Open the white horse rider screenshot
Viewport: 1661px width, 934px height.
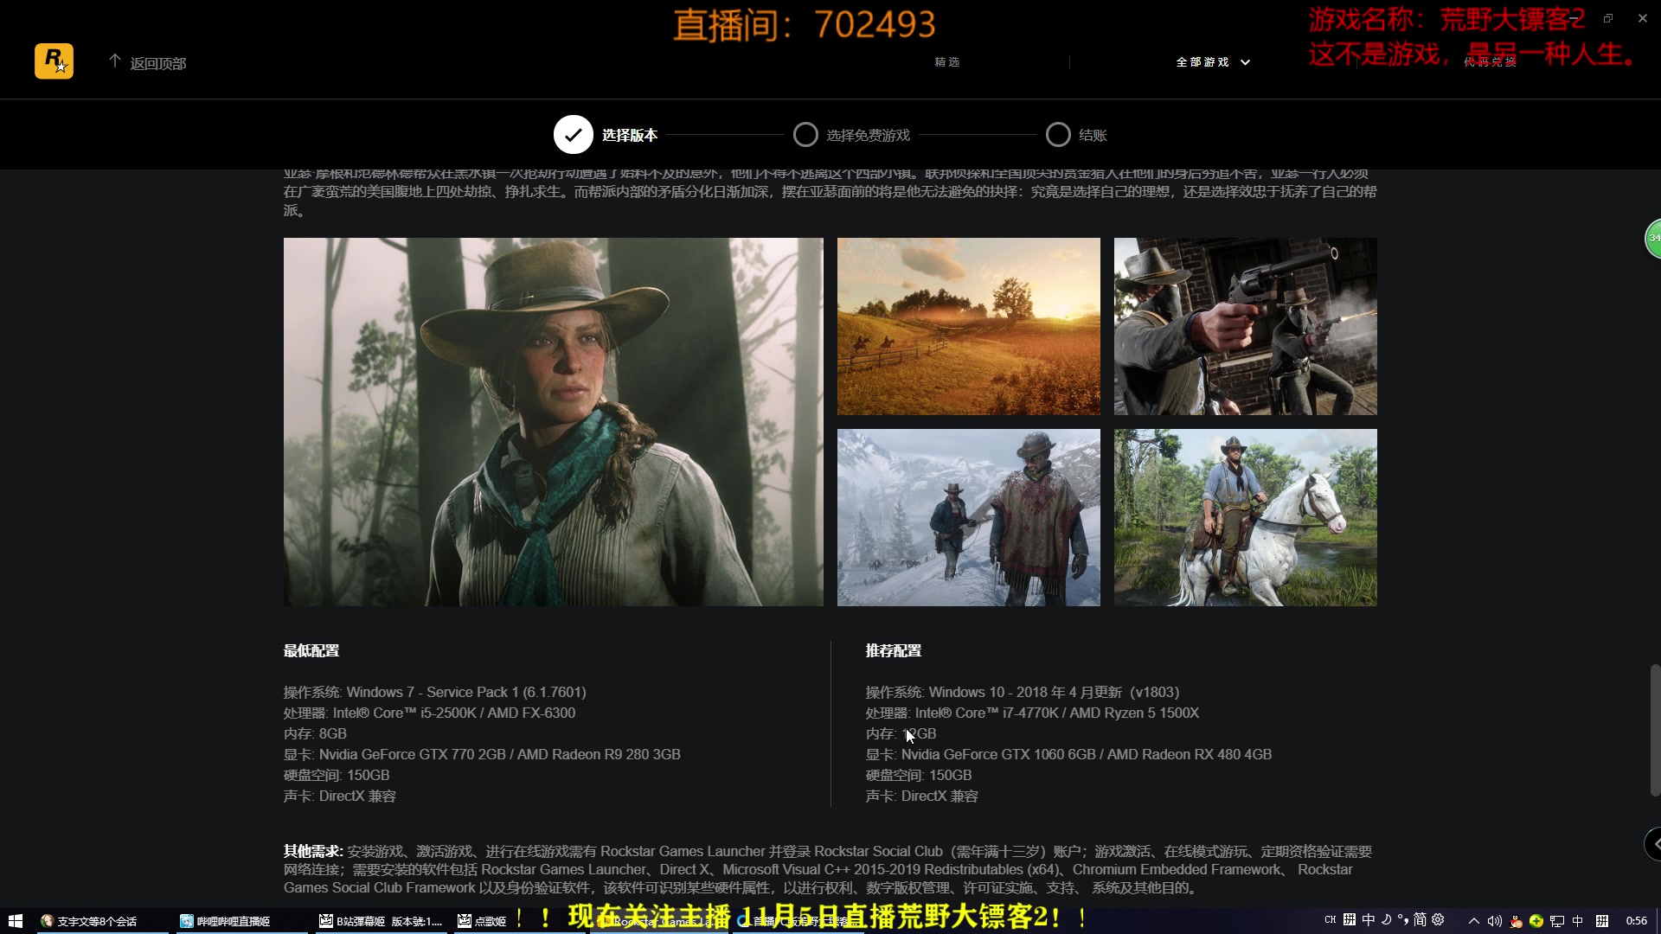[x=1245, y=517]
